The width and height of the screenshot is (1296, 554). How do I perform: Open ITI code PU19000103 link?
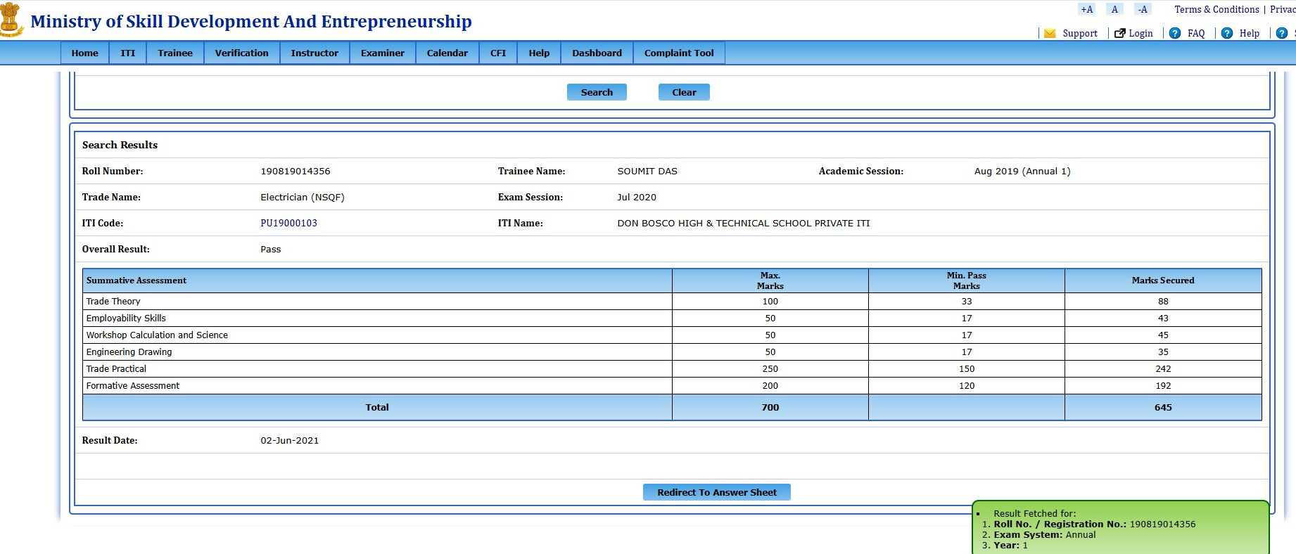(x=288, y=223)
